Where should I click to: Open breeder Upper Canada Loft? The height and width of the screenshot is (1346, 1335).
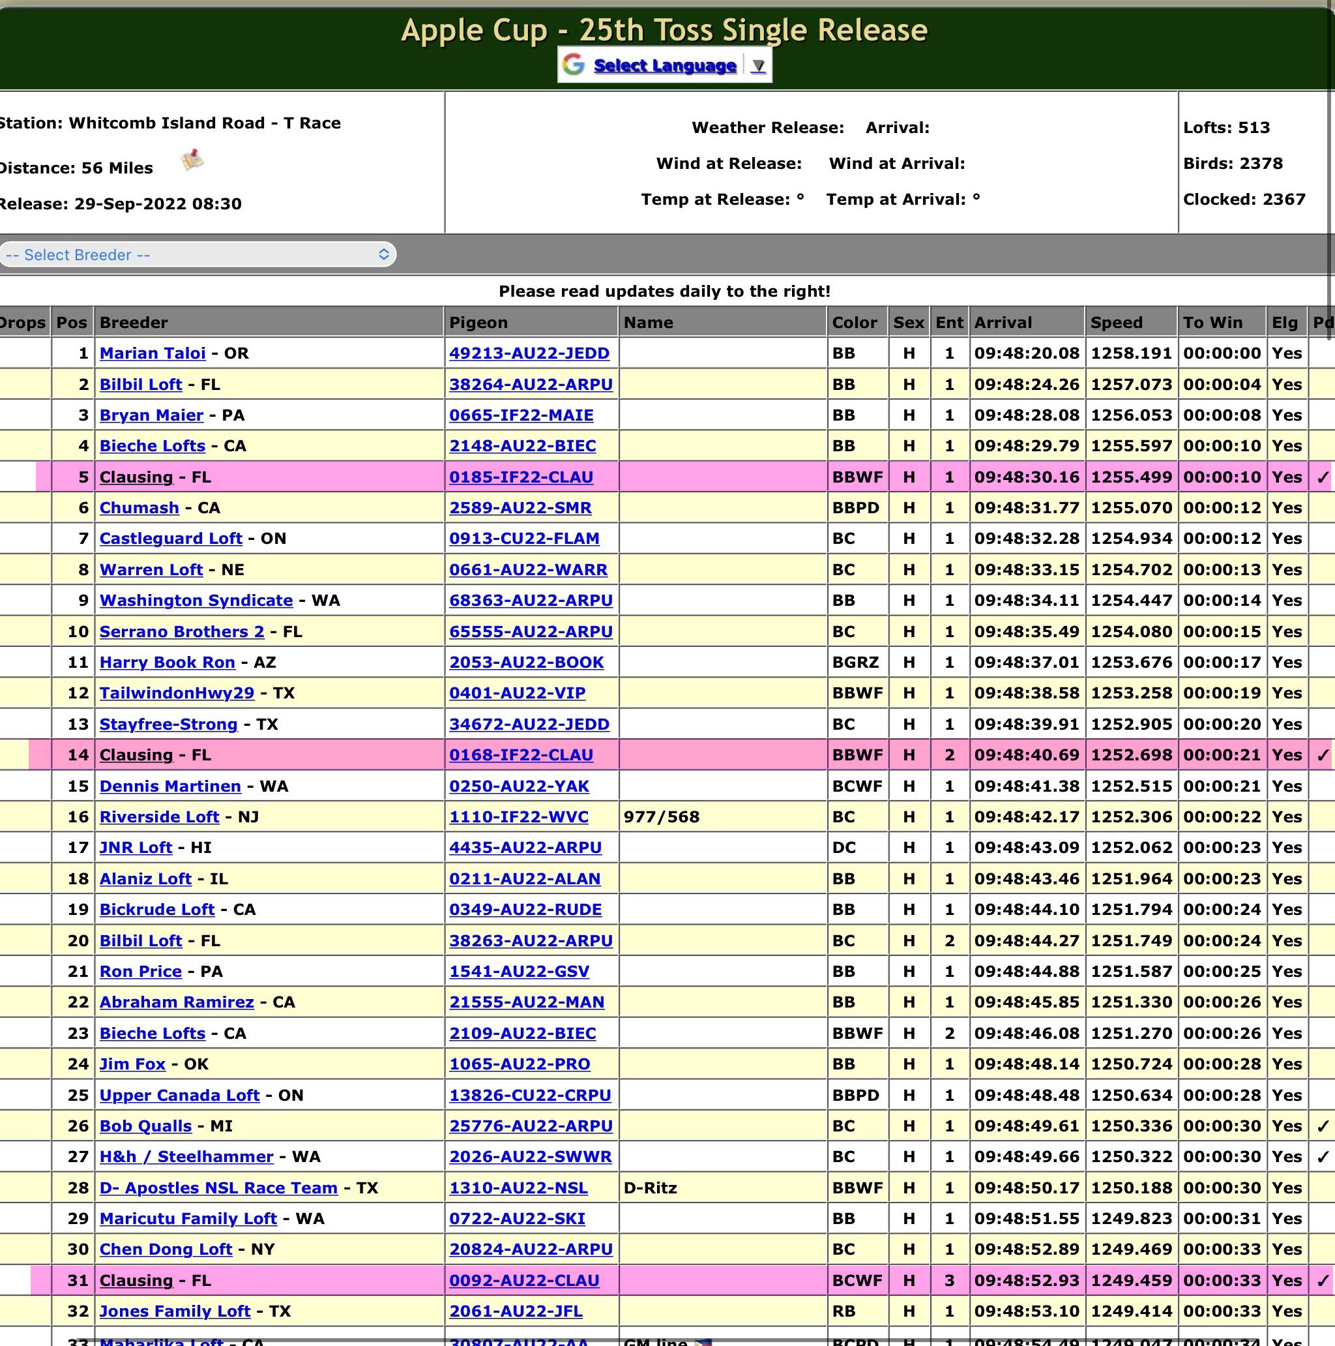tap(180, 1096)
